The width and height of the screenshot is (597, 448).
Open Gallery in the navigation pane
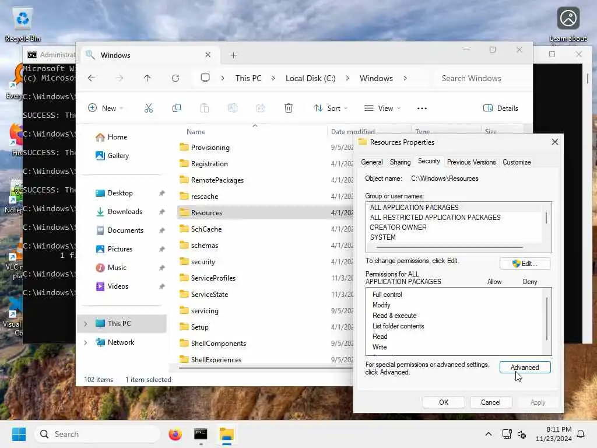pyautogui.click(x=118, y=156)
